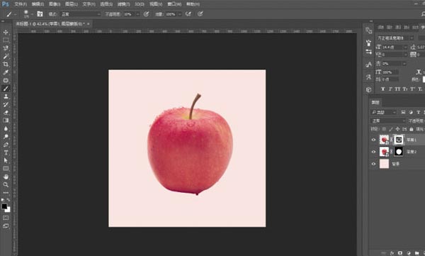Open the 文件 (File) menu

coord(21,4)
